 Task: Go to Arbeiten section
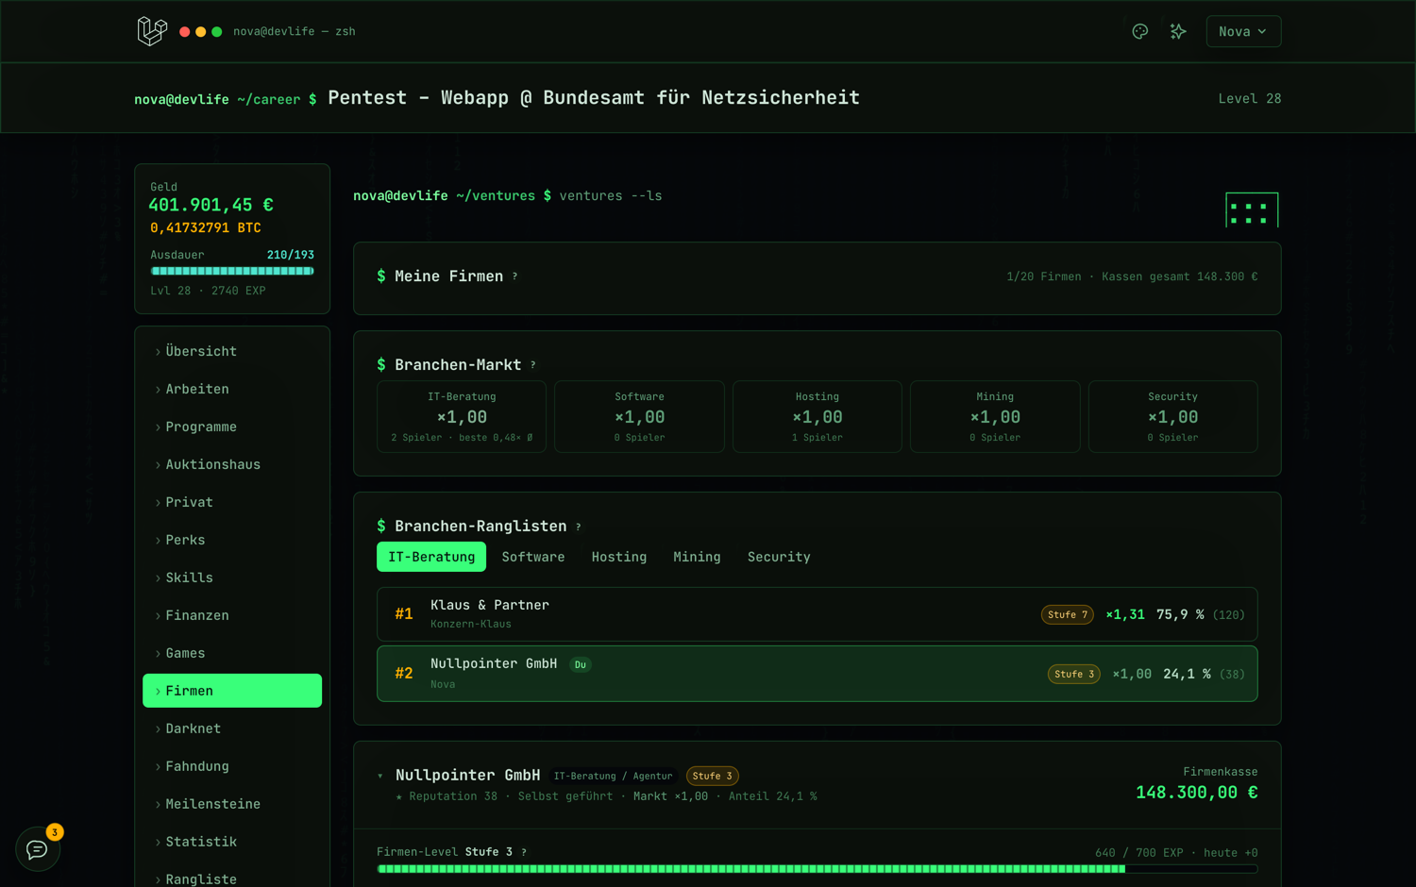[x=232, y=389]
